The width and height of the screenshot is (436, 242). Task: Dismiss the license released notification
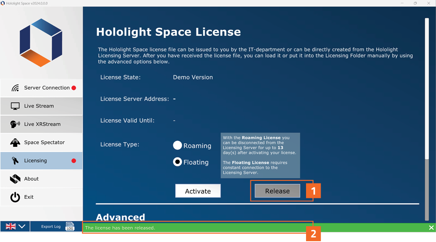click(431, 228)
